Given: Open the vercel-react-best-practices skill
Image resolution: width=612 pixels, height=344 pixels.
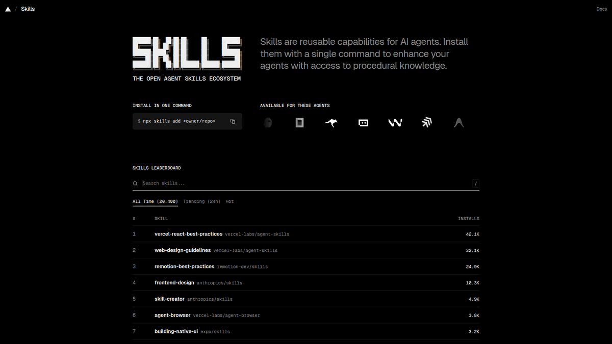Looking at the screenshot, I should 188,234.
